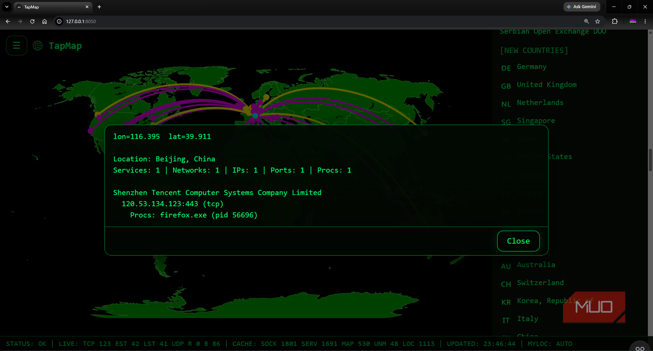Image resolution: width=653 pixels, height=351 pixels.
Task: Click the Ask Gemini button
Action: [582, 7]
